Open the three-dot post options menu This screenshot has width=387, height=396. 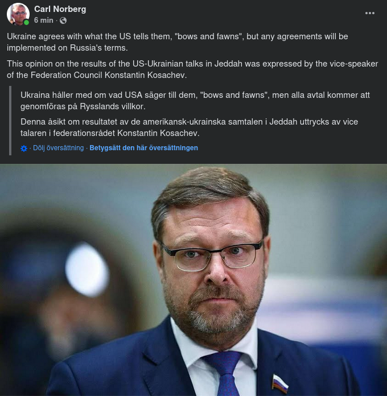[x=370, y=13]
